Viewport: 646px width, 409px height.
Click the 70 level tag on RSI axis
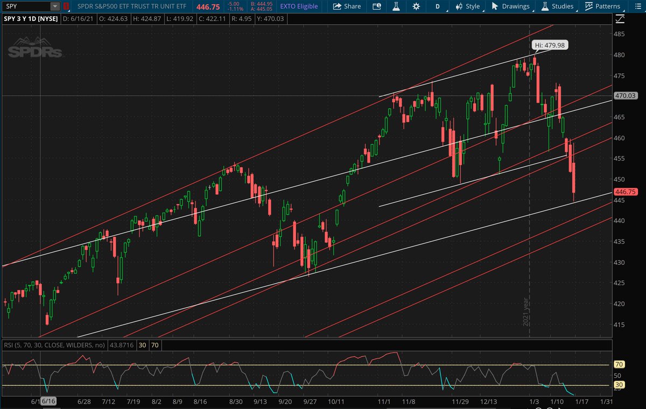click(x=620, y=365)
